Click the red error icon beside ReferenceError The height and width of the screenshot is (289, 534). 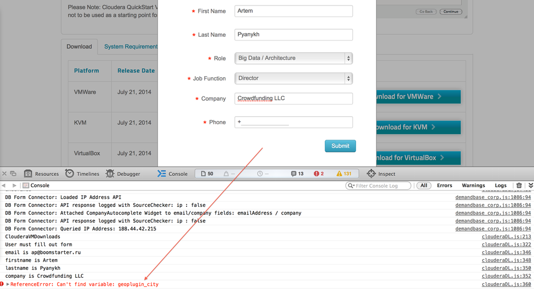2,284
